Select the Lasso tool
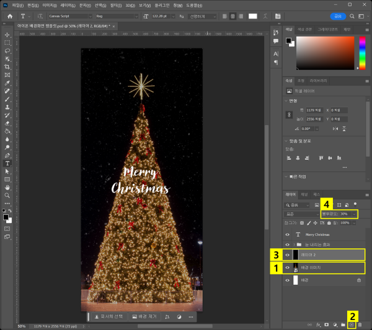The height and width of the screenshot is (330, 372). coord(7,51)
